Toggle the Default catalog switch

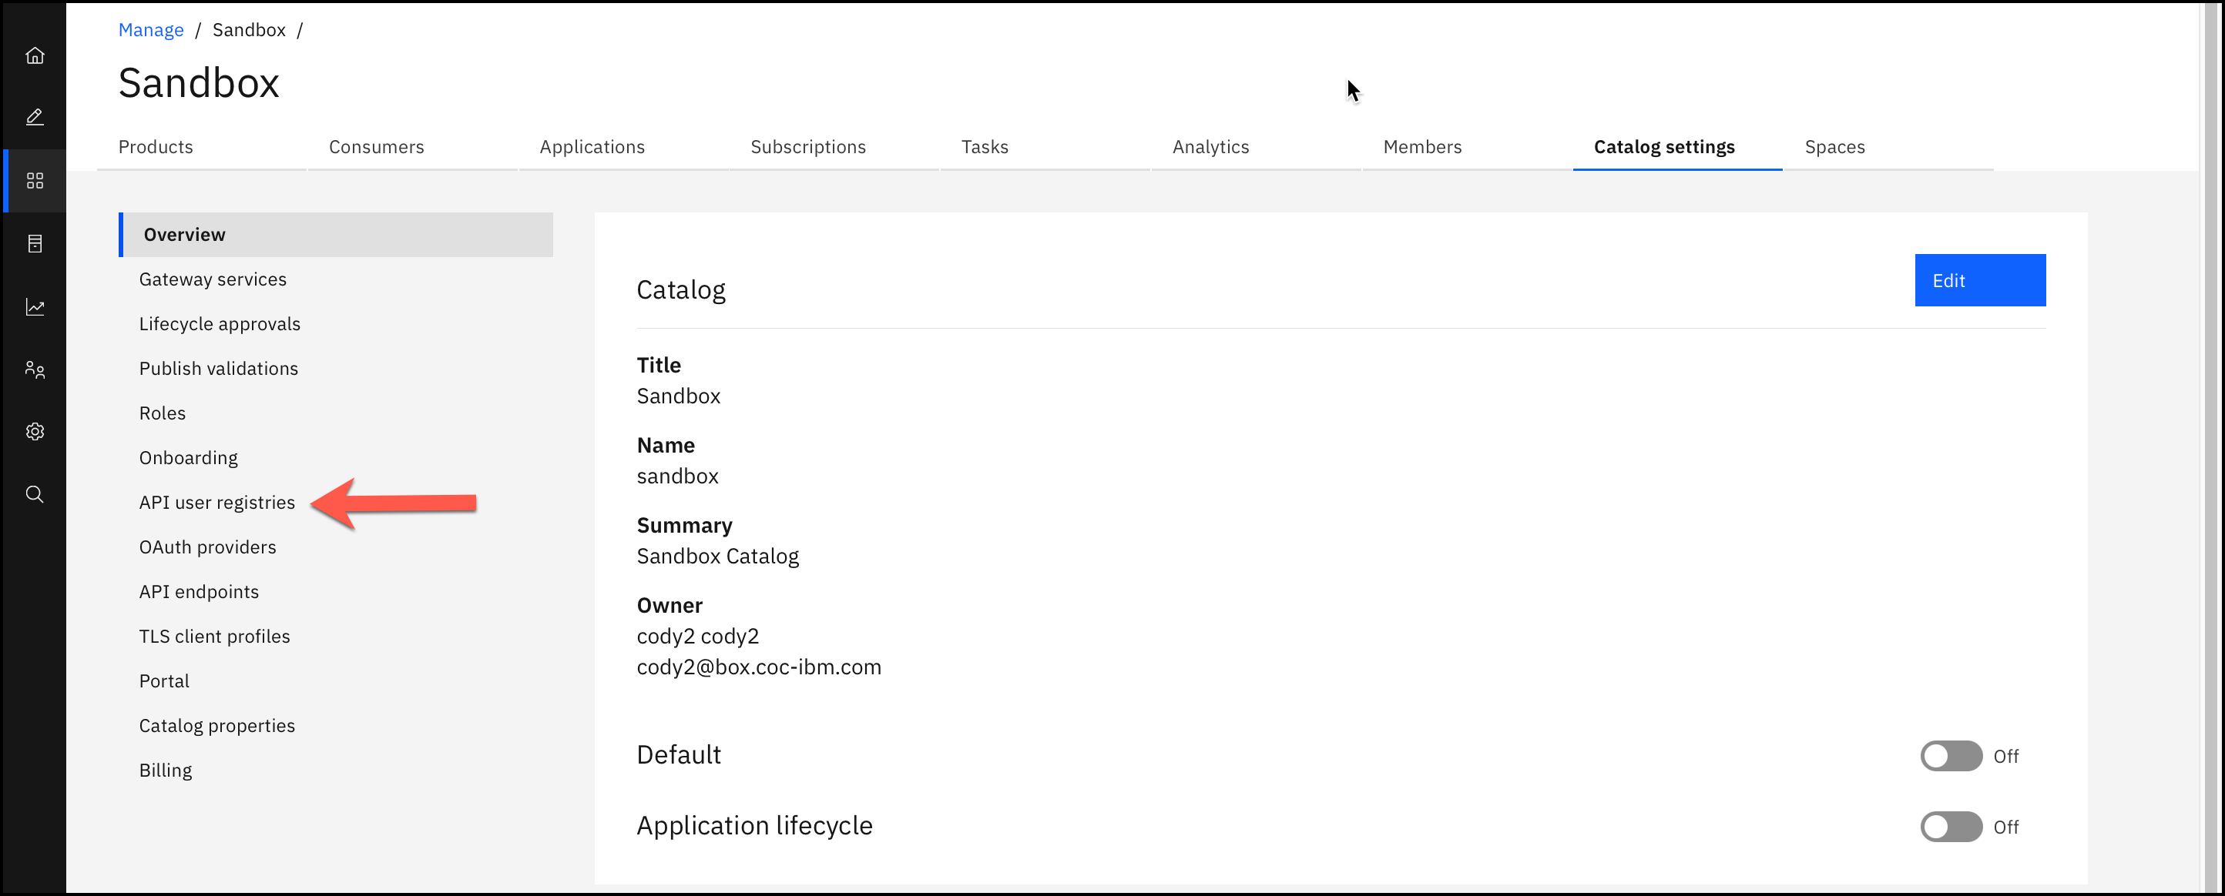click(1950, 756)
